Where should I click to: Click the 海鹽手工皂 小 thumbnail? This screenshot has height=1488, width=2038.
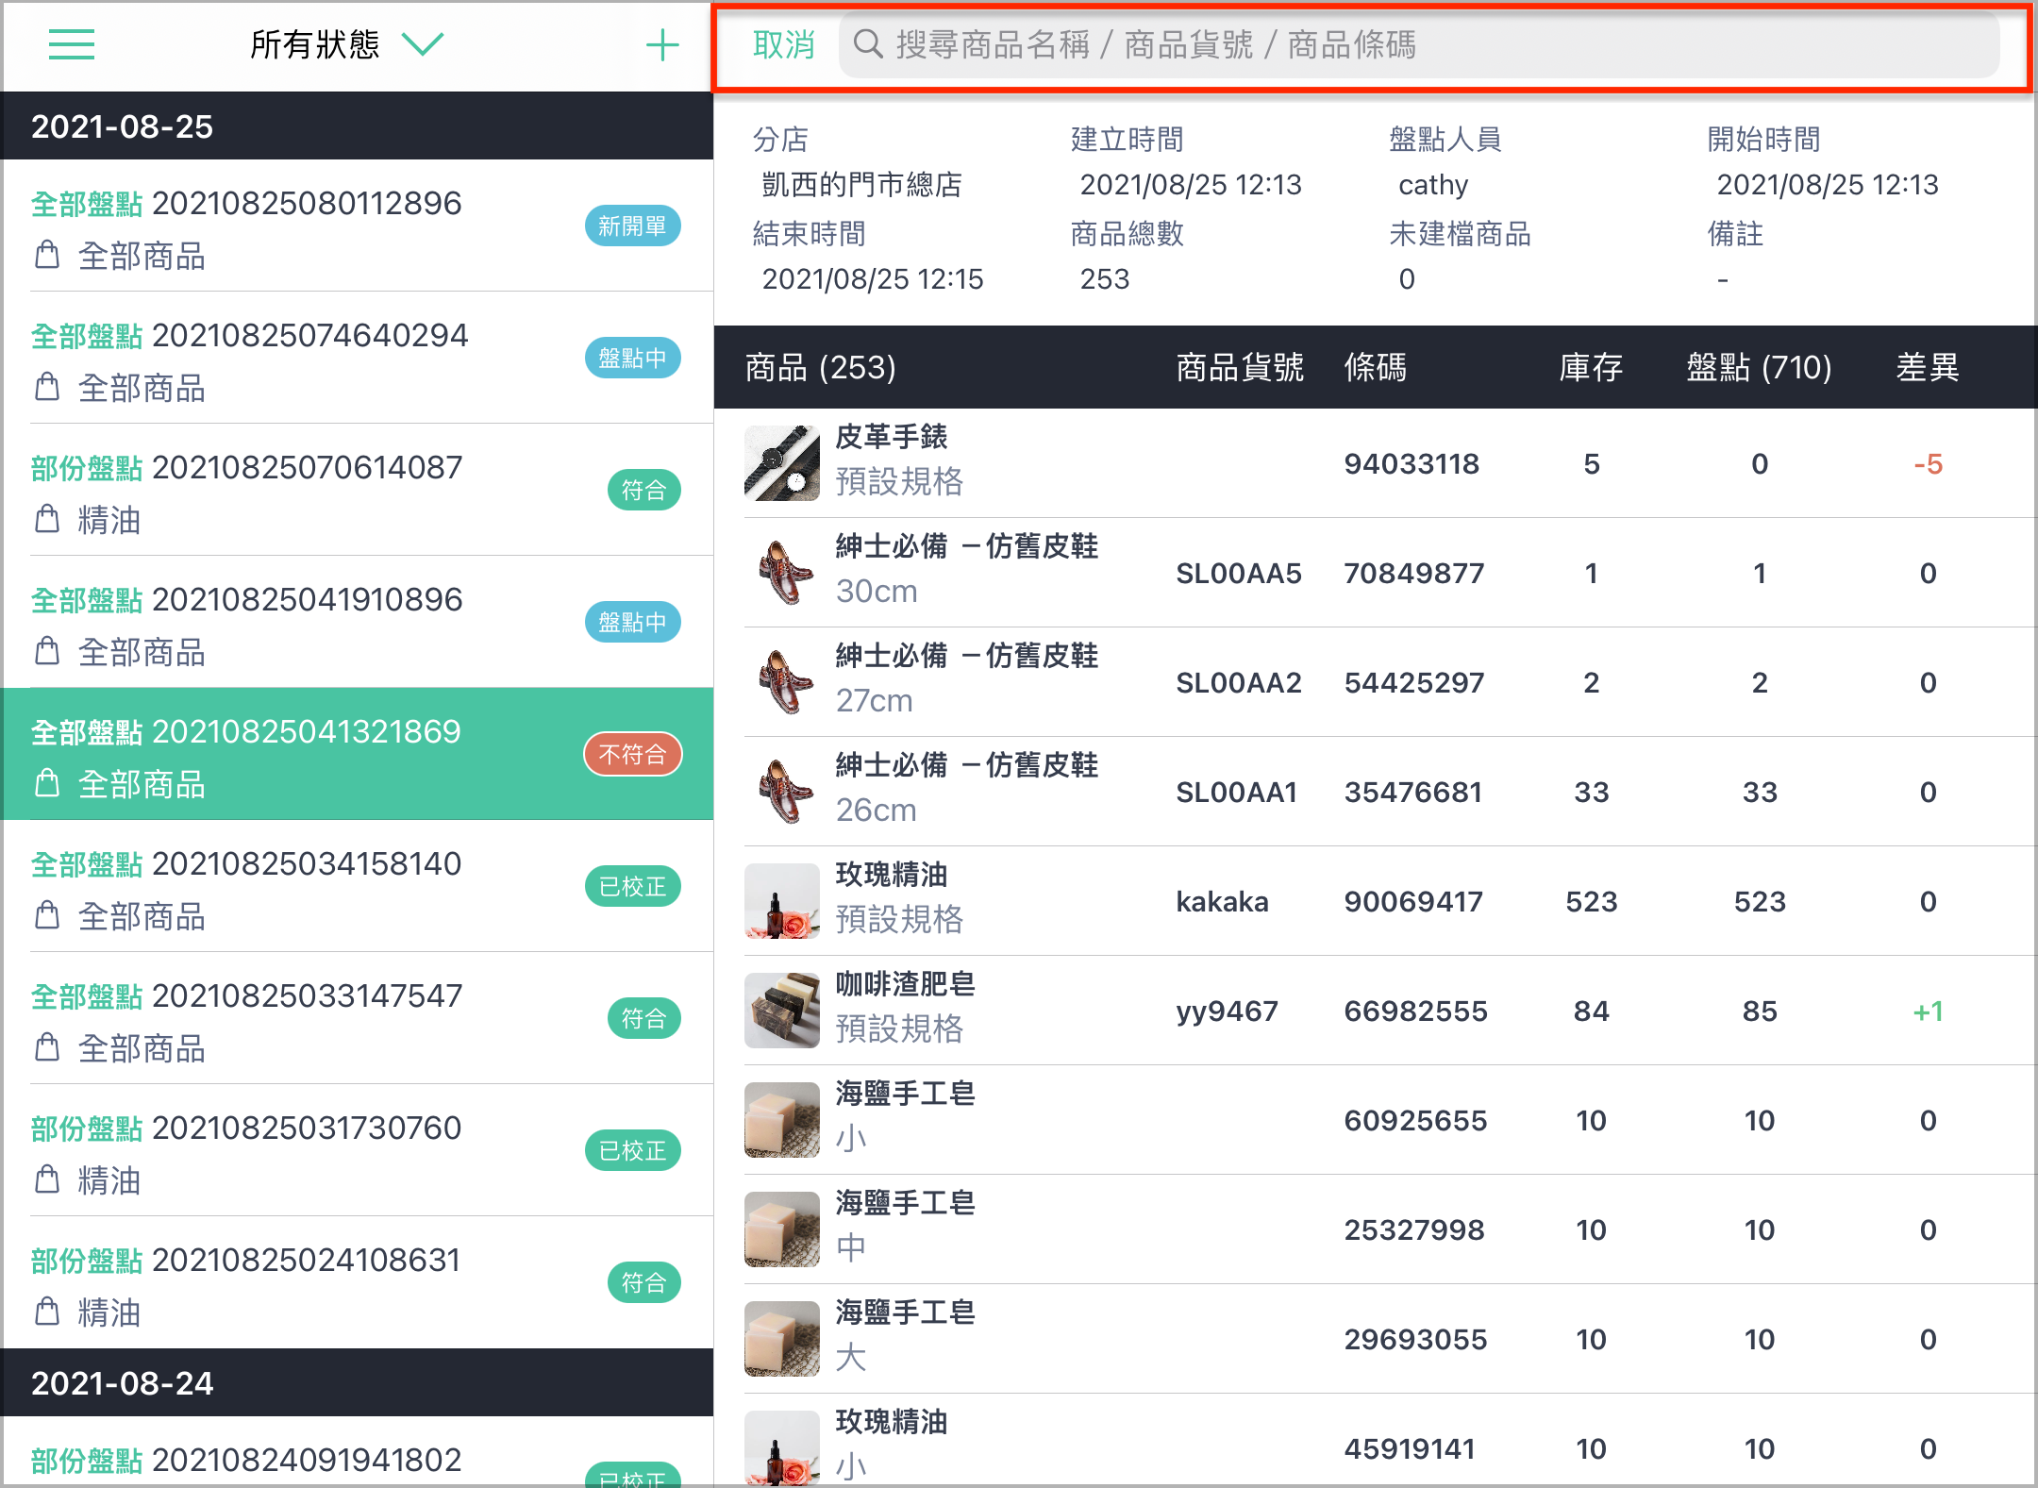click(781, 1120)
